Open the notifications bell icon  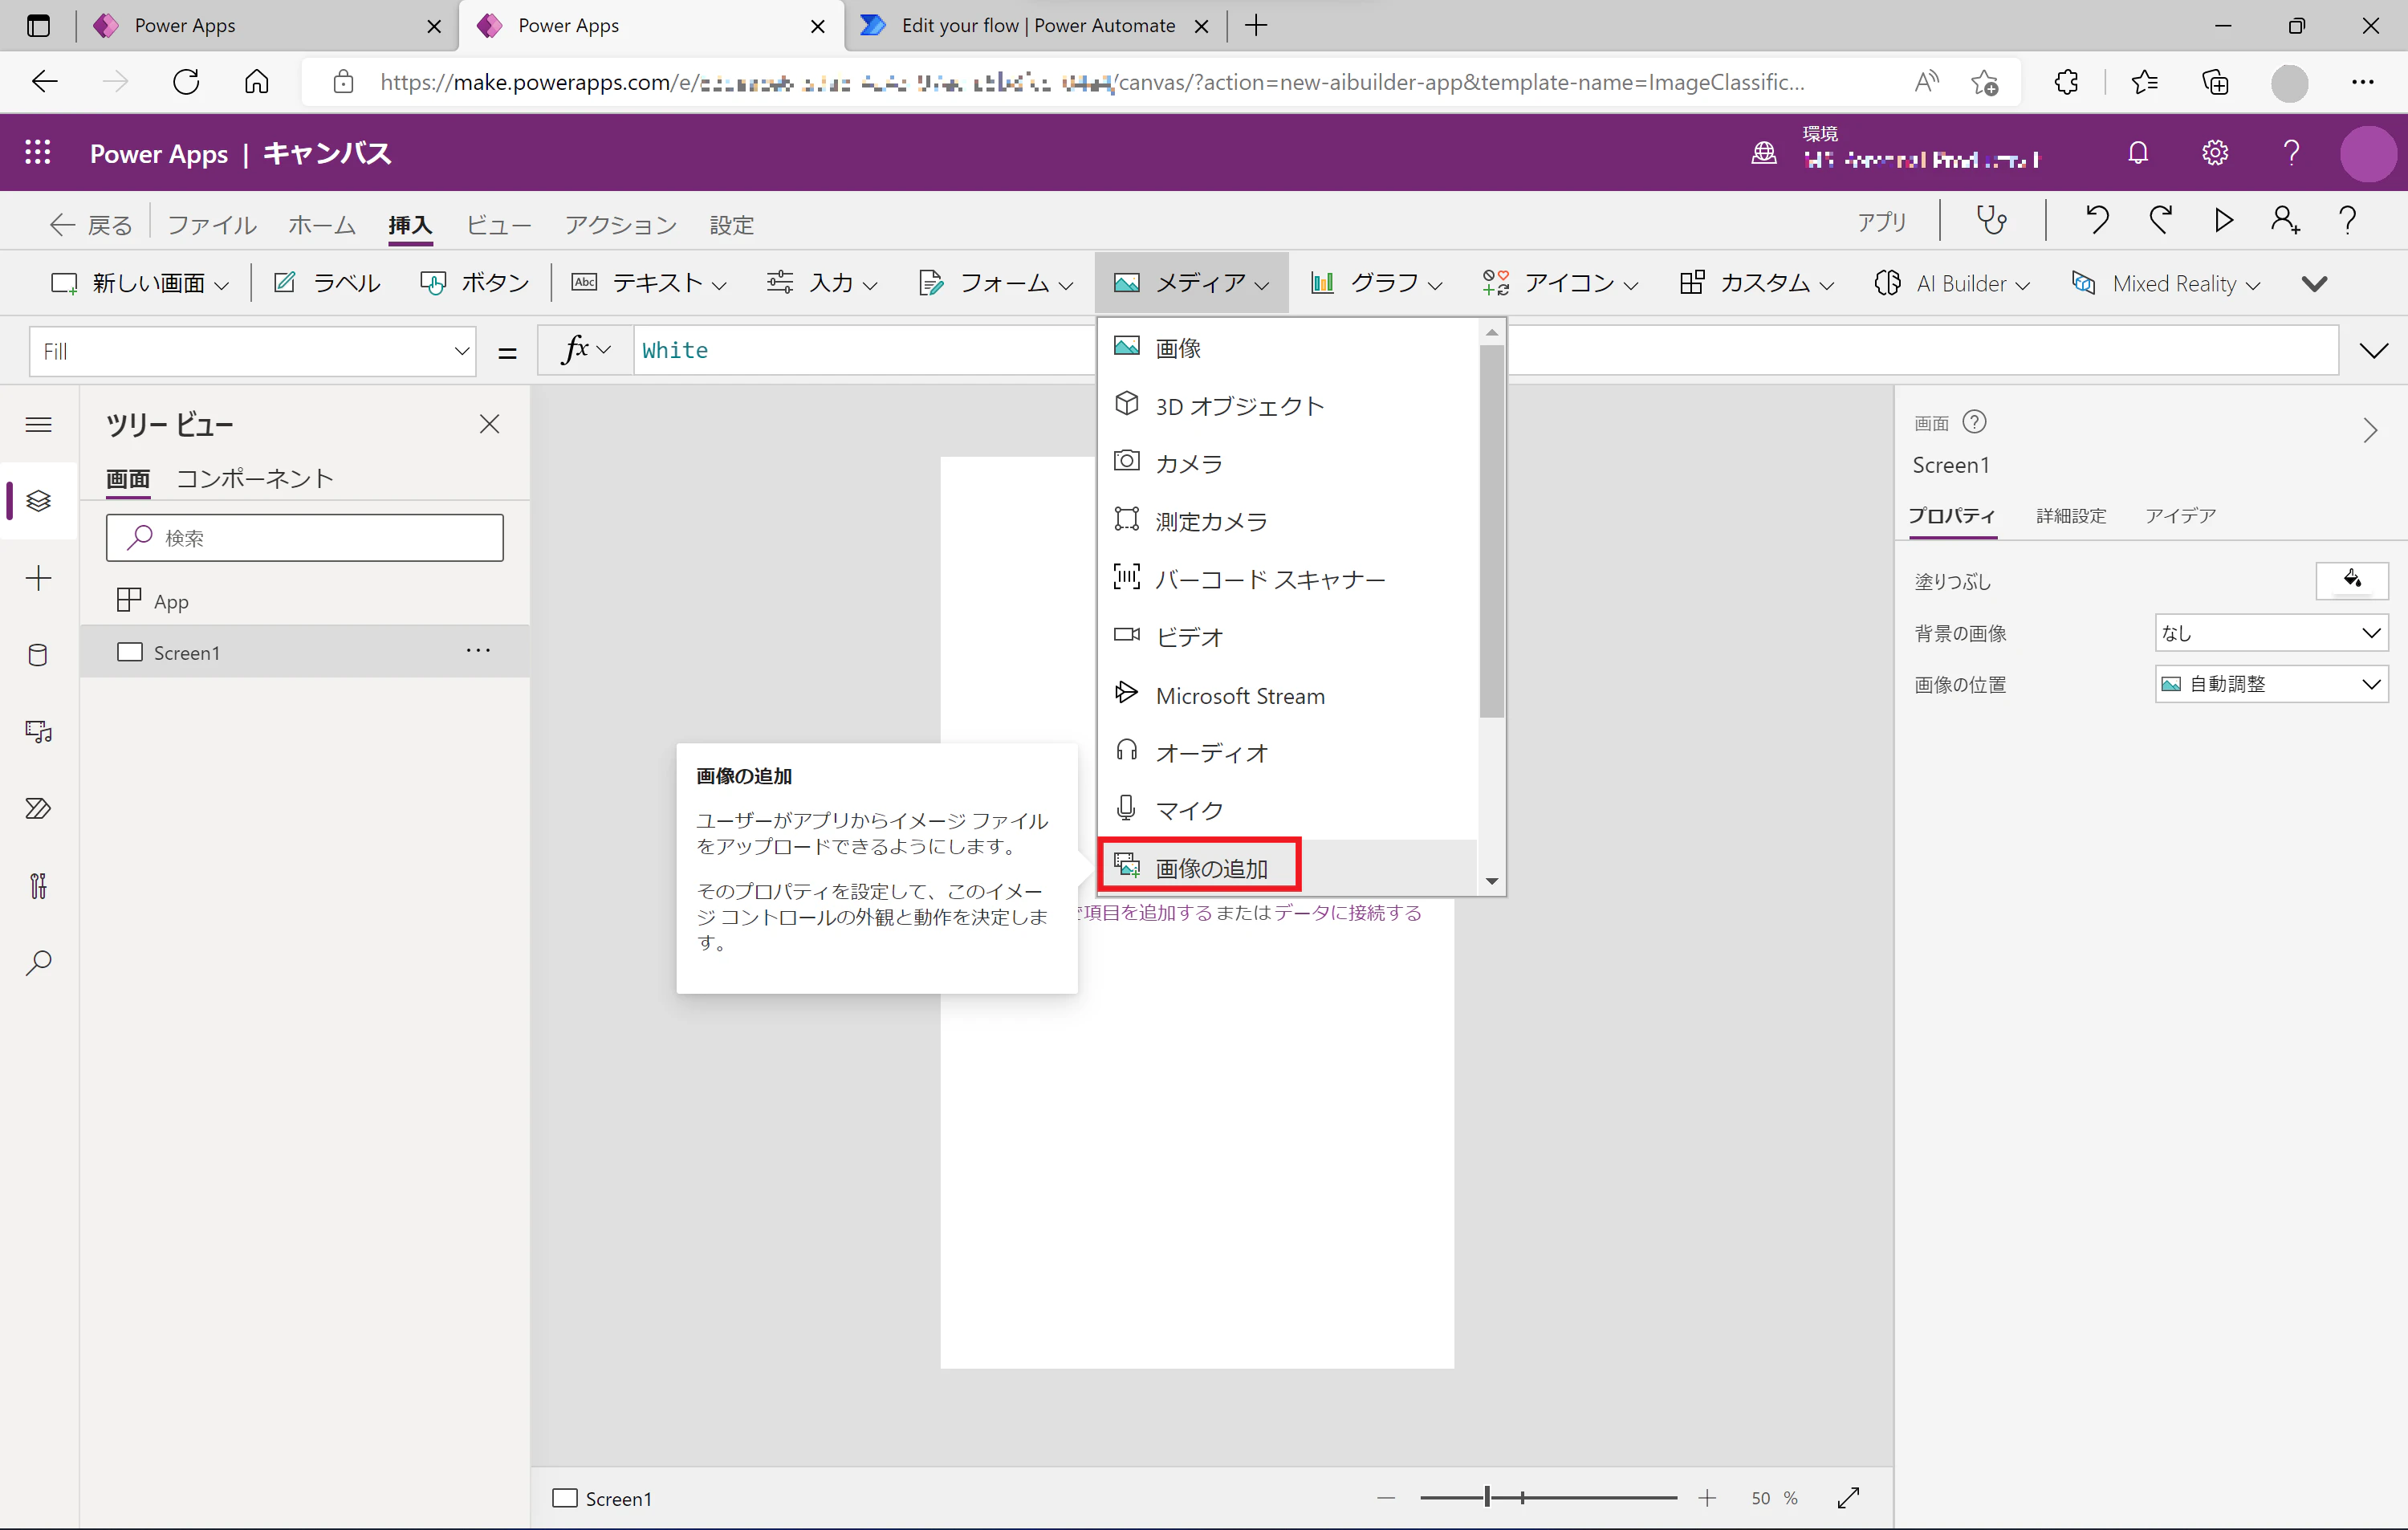click(x=2138, y=153)
